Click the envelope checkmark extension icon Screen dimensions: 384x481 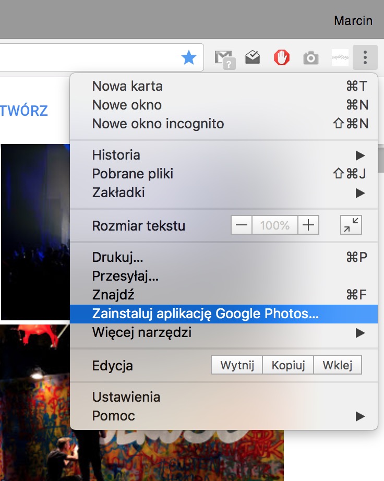tap(253, 57)
